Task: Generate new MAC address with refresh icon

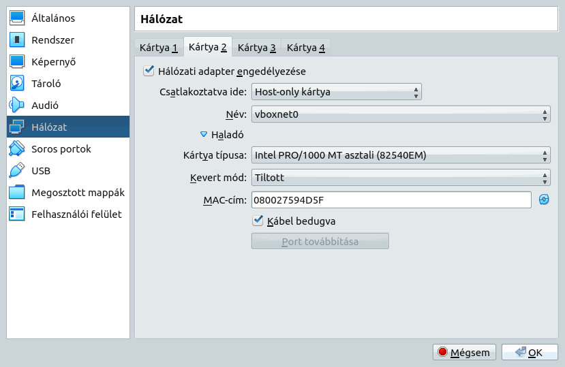Action: [544, 200]
